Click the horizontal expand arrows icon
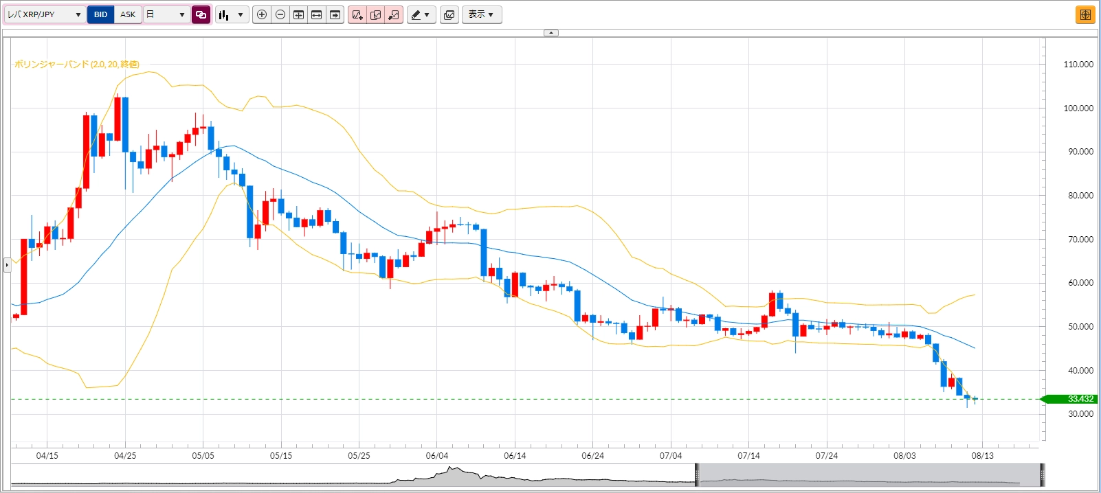Image resolution: width=1101 pixels, height=493 pixels. click(x=317, y=14)
